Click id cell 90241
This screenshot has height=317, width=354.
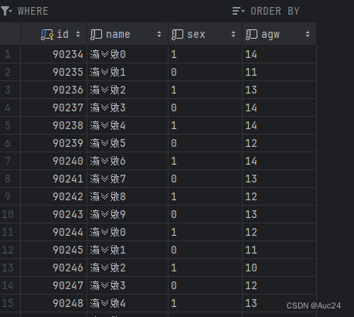pyautogui.click(x=53, y=179)
